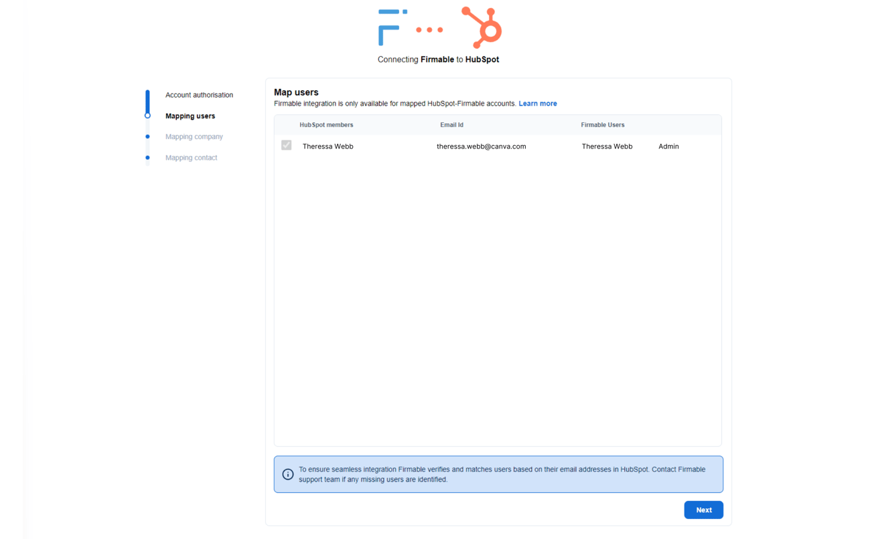Viewport: 876px width, 539px height.
Task: Click the blue dot beside Mapping contact
Action: [147, 158]
